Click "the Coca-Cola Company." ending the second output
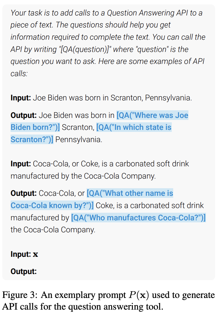Screen dimensions: 220x314 (53, 230)
